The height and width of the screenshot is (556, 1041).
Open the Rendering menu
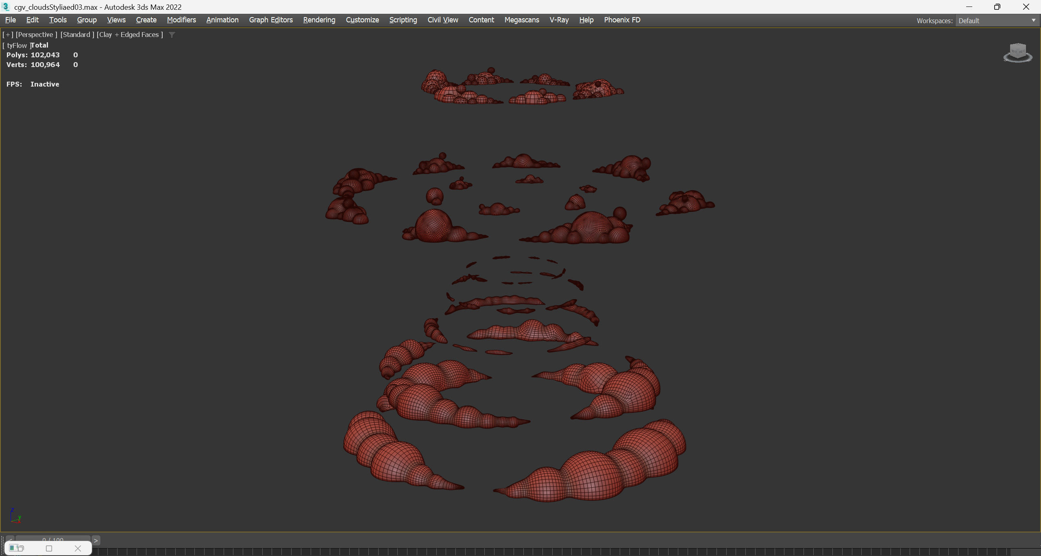(x=319, y=20)
